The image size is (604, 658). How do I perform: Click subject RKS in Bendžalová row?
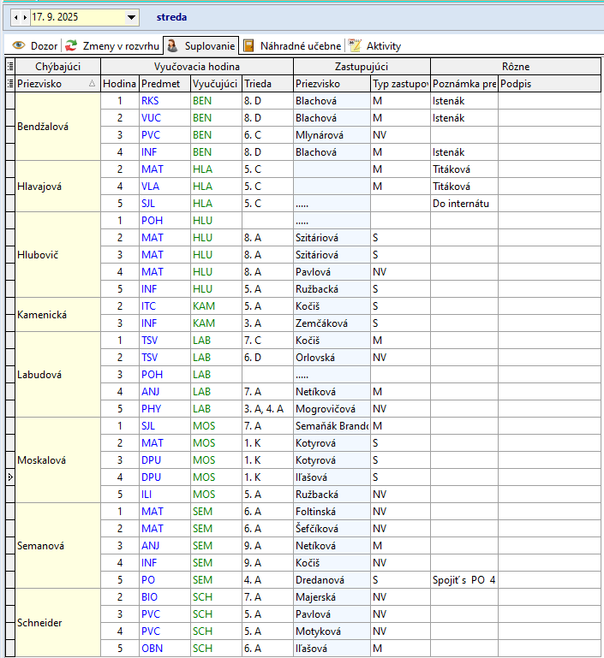point(164,101)
